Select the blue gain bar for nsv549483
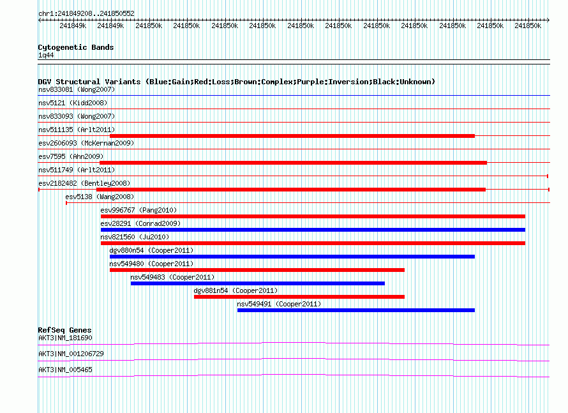 (258, 283)
